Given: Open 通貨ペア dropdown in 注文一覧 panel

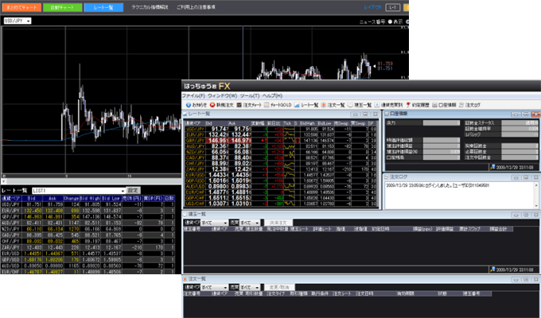Looking at the screenshot, I should [214, 287].
